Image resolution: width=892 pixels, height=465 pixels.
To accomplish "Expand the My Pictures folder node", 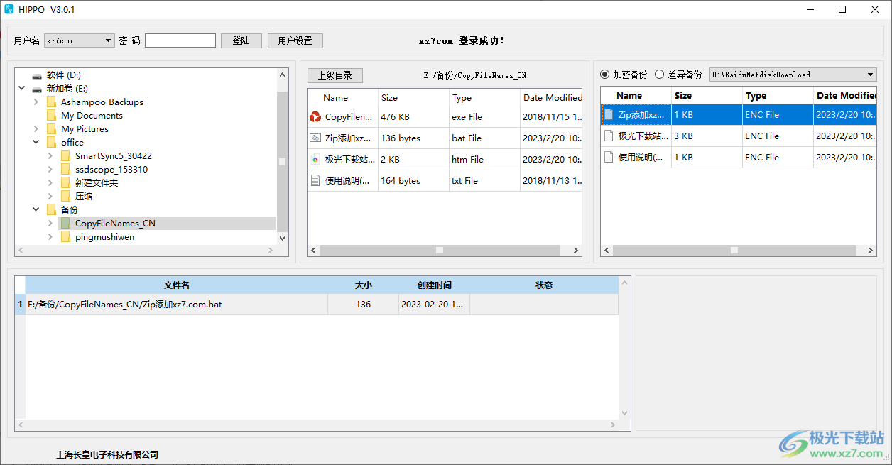I will click(x=36, y=129).
